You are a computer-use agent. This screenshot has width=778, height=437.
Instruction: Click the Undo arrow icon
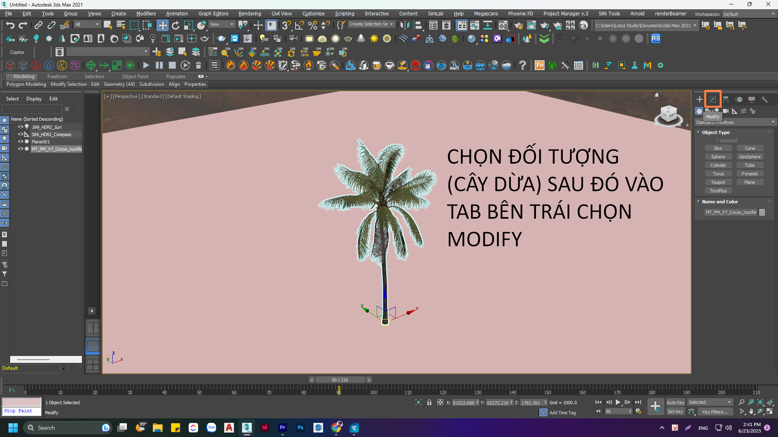tap(10, 26)
